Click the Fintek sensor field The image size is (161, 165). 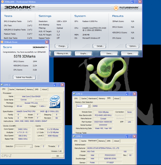click(92, 162)
